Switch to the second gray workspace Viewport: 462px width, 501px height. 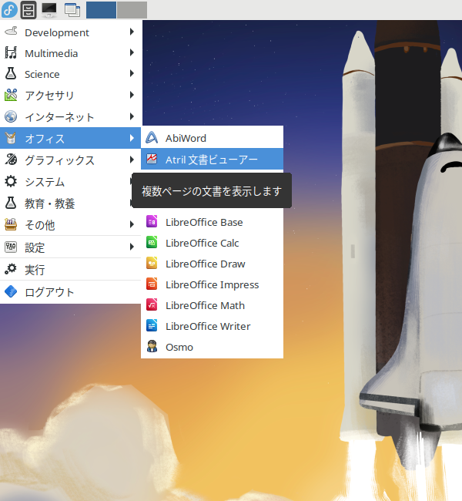132,10
